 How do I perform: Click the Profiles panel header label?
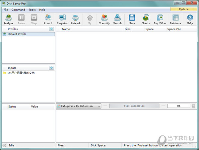(13, 29)
